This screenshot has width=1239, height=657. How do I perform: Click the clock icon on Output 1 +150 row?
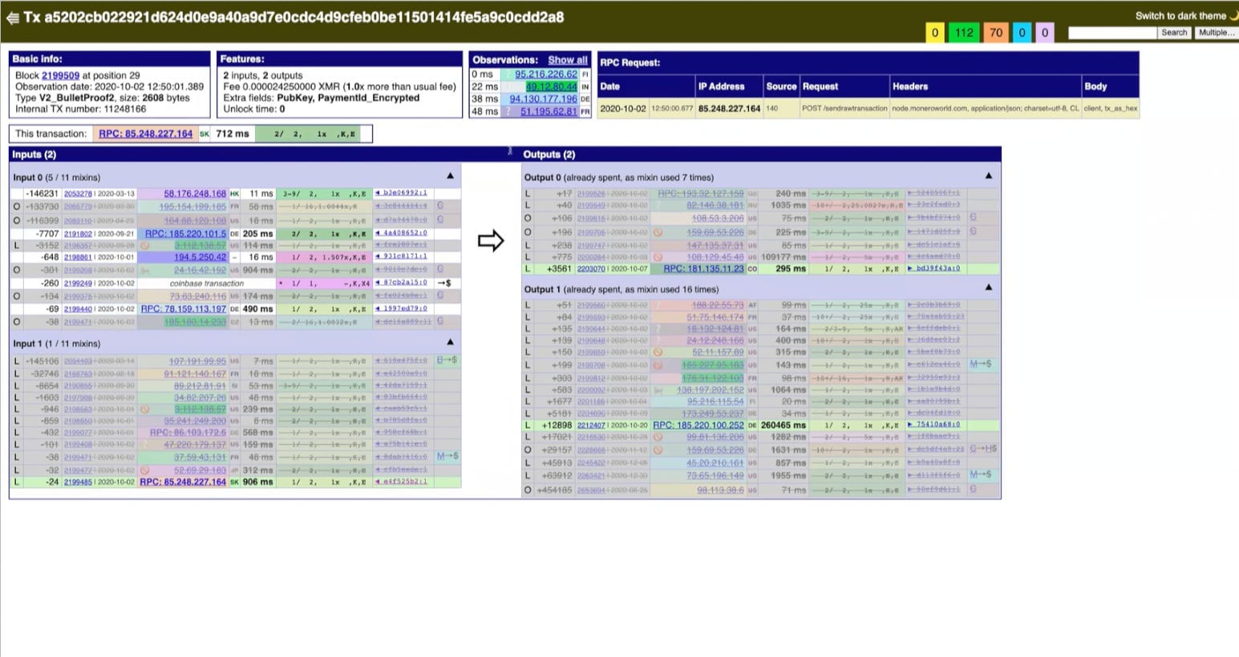point(658,353)
